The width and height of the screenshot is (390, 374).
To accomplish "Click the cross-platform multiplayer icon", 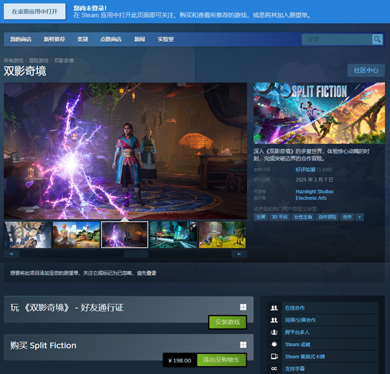I will (274, 332).
